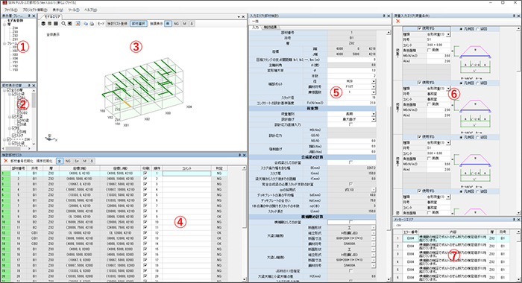Image resolution: width=522 pixels, height=283 pixels.
Task: Click the pin icon of the layer-frame panel
Action: (x=29, y=16)
